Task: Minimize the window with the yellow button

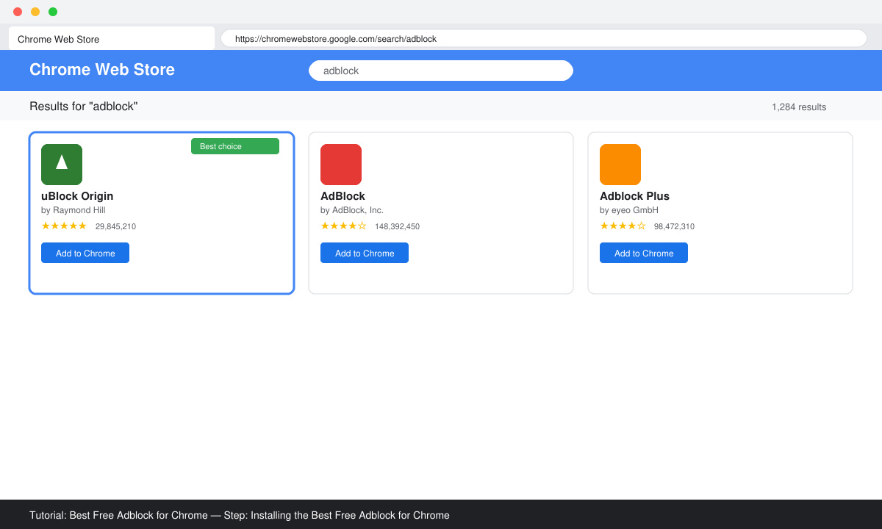Action: click(x=35, y=12)
